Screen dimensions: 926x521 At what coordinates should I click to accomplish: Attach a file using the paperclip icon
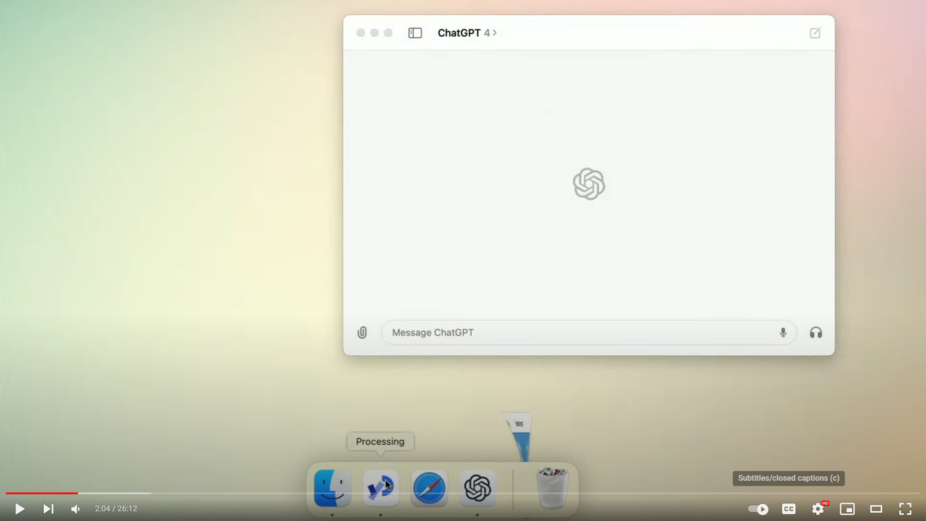pos(362,333)
